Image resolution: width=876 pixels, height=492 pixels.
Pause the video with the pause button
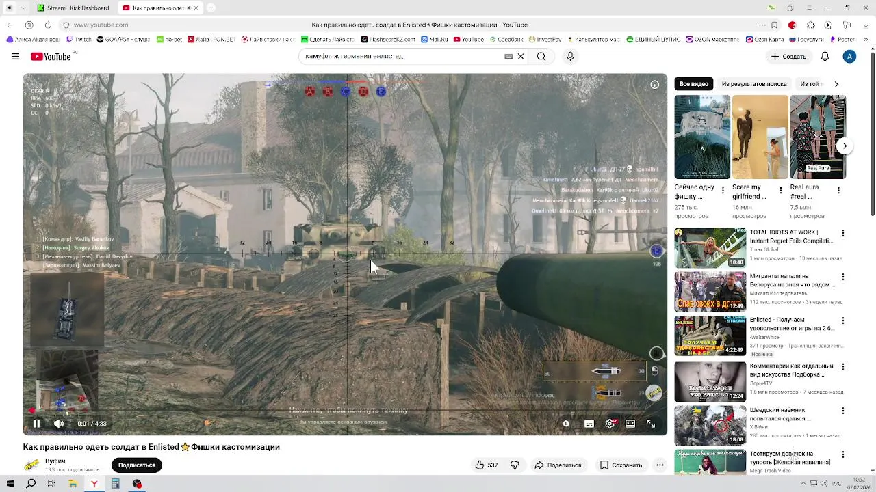[36, 424]
